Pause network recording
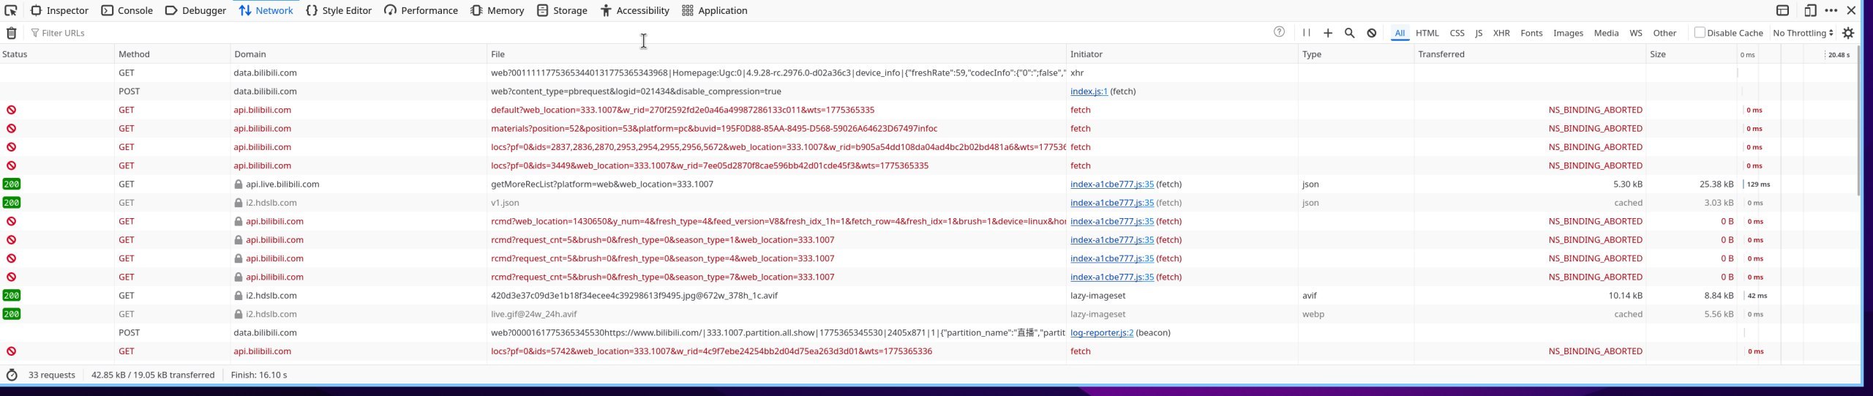Screen dimensions: 1873x396 [1306, 33]
